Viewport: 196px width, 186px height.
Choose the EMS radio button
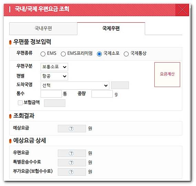[43, 54]
